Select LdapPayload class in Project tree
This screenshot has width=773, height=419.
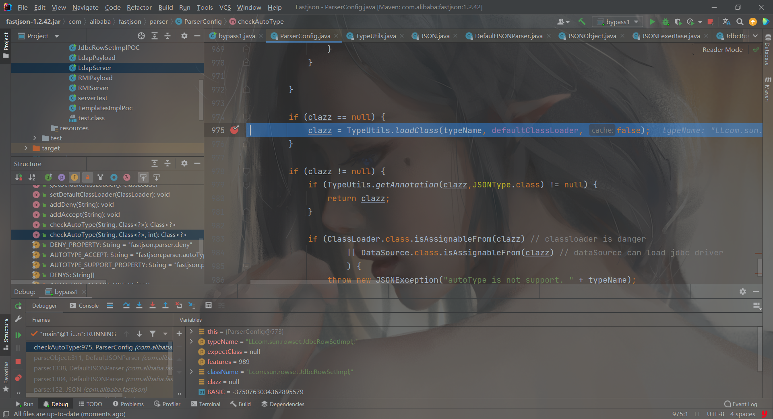pyautogui.click(x=97, y=58)
